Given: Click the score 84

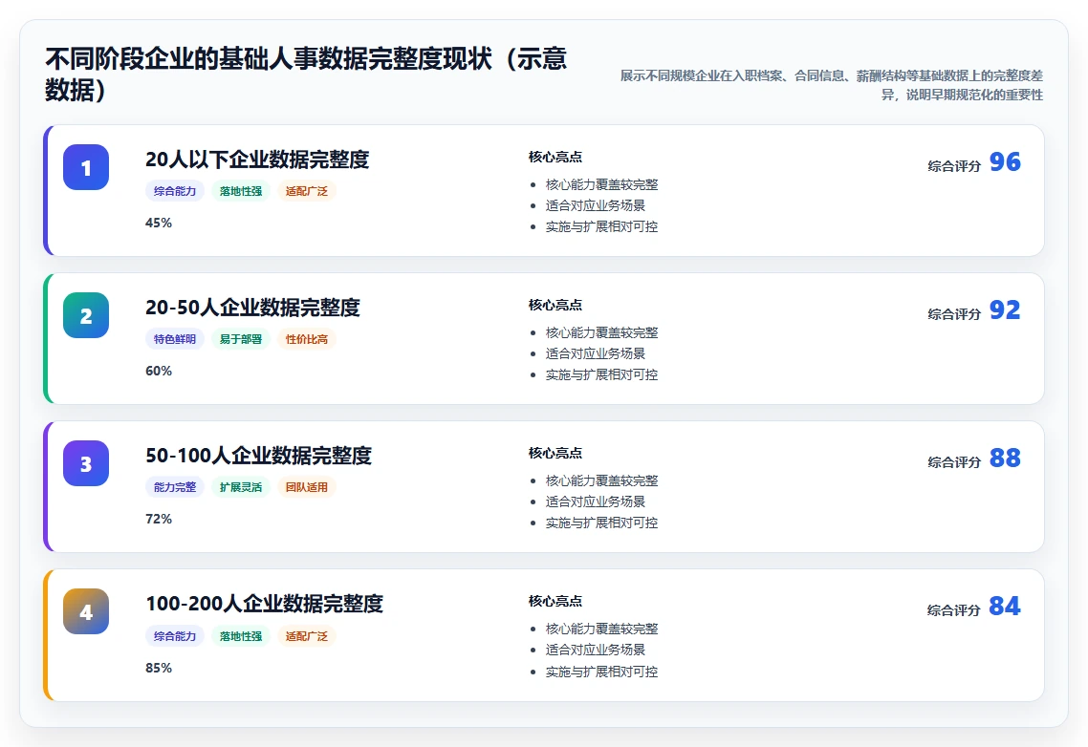Looking at the screenshot, I should click(1005, 607).
